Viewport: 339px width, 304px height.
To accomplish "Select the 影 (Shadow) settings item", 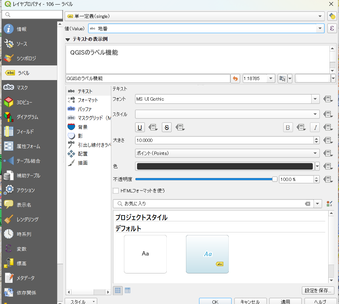I will pyautogui.click(x=88, y=136).
